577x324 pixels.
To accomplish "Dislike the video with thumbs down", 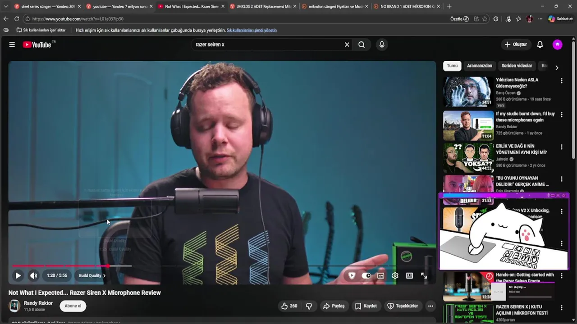I will pos(309,306).
